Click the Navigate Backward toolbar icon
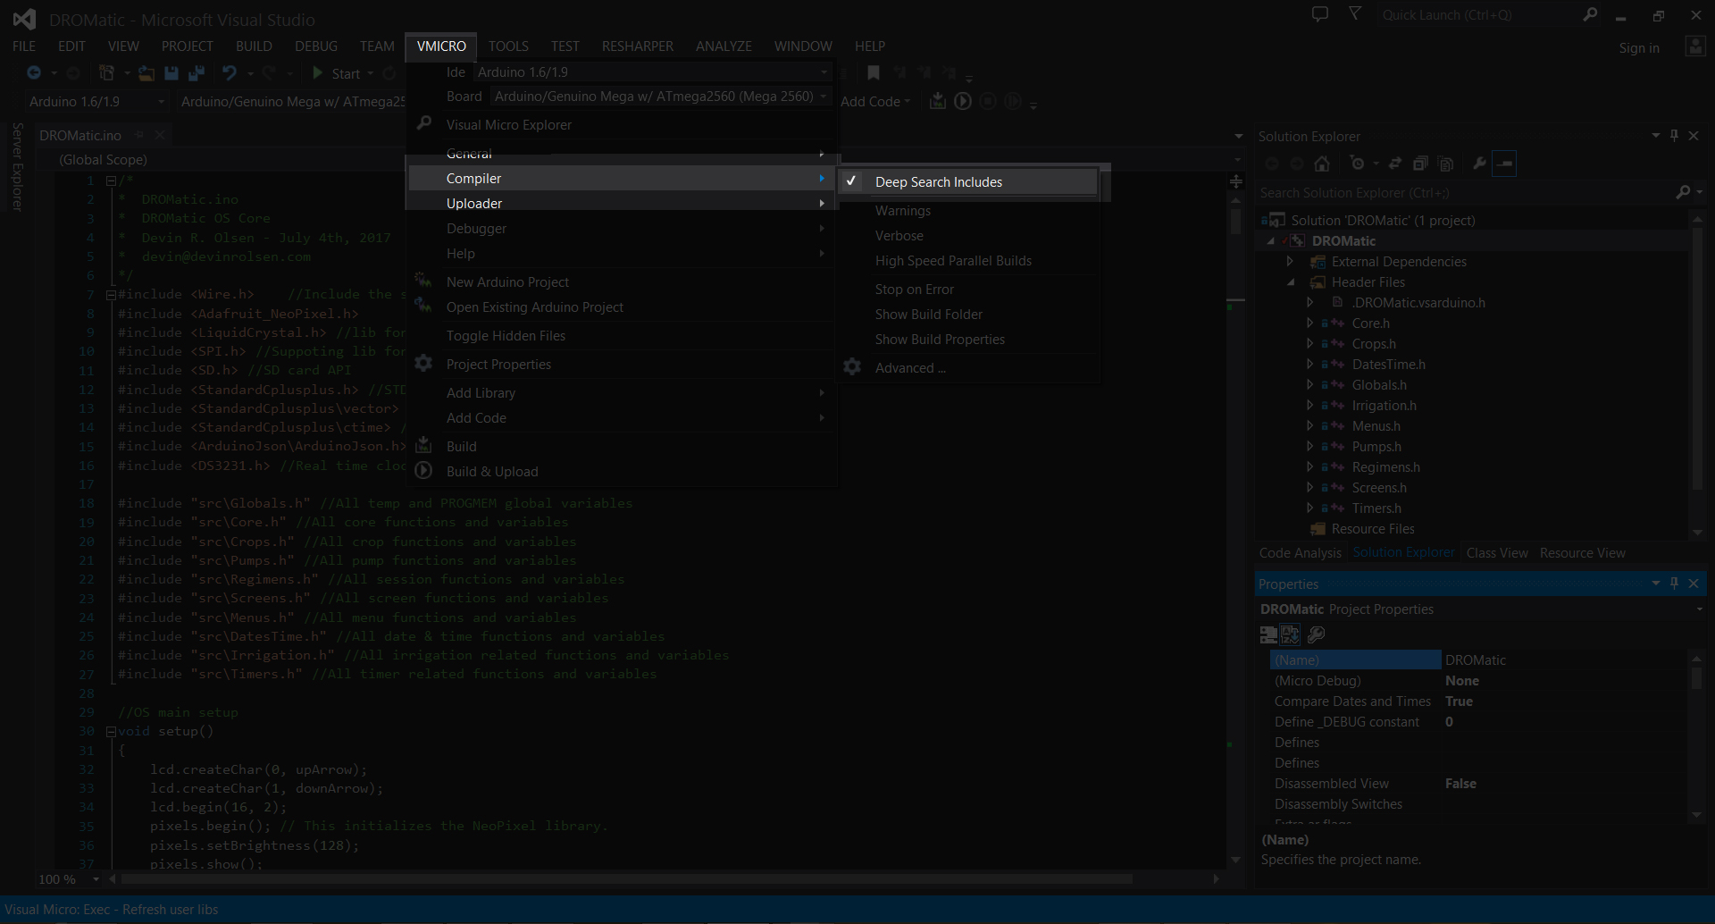Image resolution: width=1715 pixels, height=924 pixels. [34, 73]
